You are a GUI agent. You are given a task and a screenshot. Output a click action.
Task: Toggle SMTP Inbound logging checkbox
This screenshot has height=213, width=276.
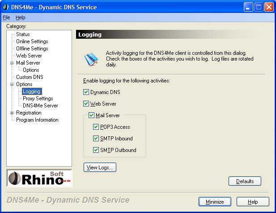(96, 138)
